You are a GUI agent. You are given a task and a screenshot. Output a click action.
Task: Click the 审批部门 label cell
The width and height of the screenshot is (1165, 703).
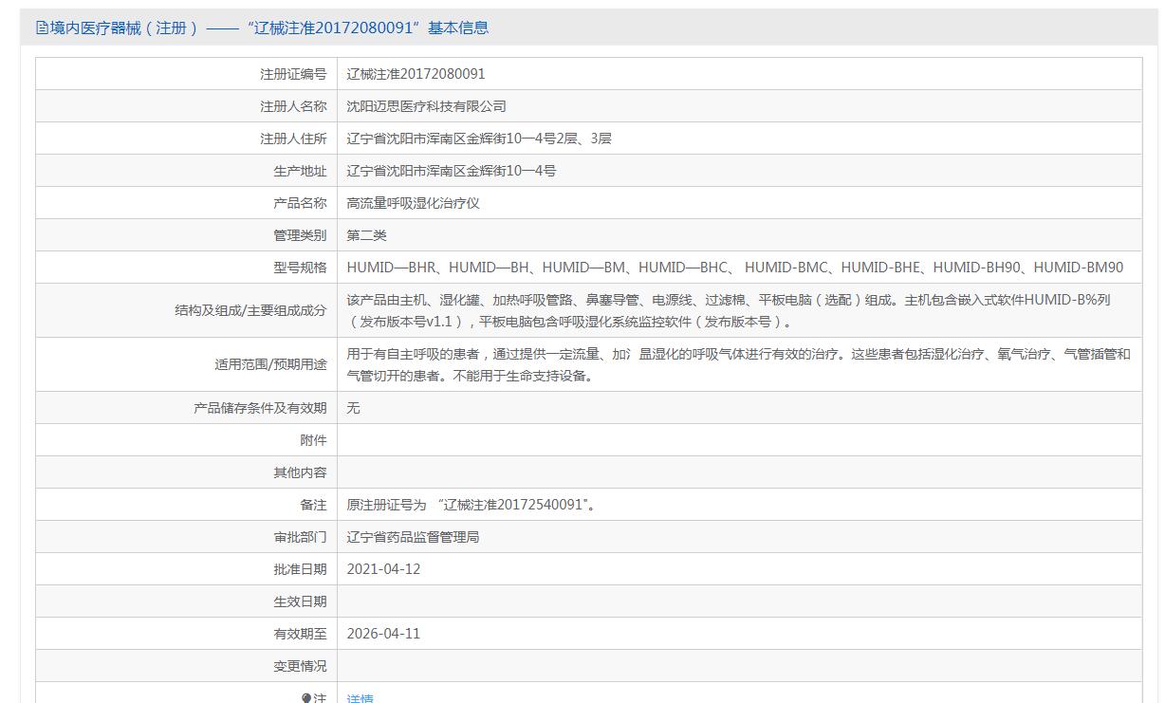[187, 537]
